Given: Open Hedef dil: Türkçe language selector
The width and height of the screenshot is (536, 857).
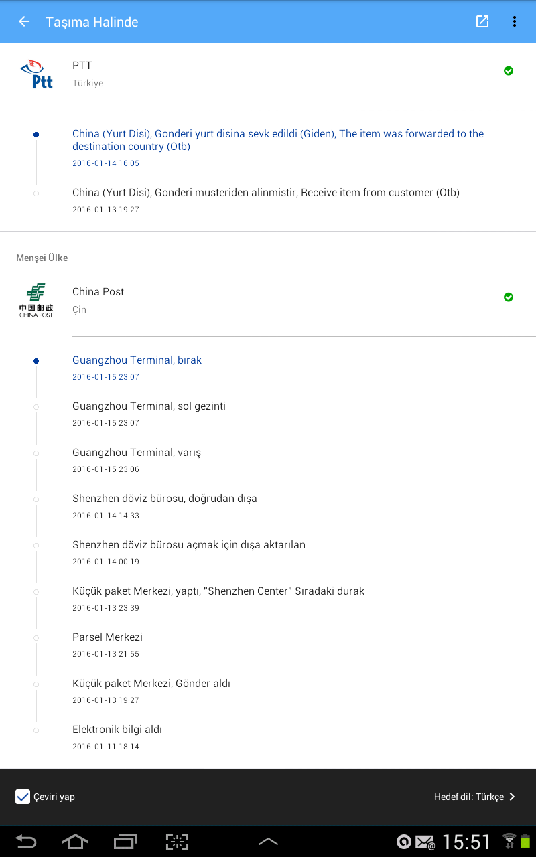Looking at the screenshot, I should pos(475,797).
